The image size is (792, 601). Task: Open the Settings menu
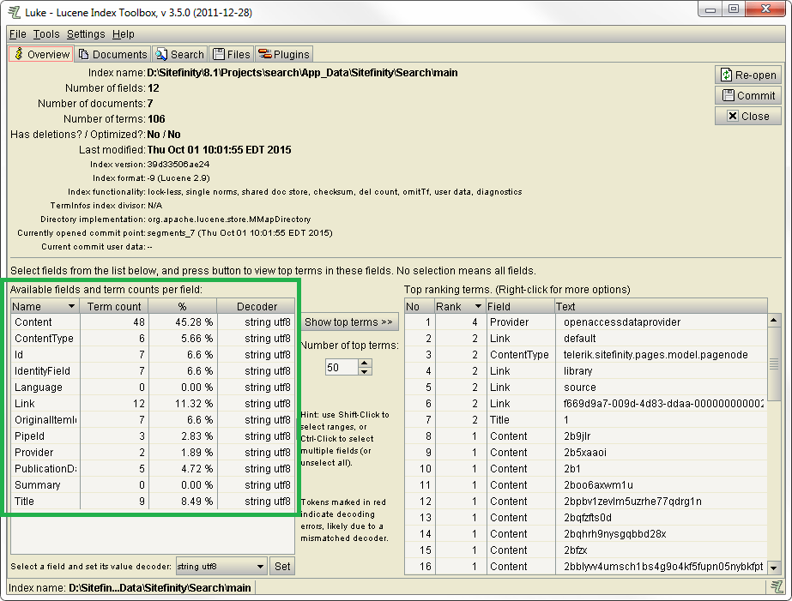click(x=86, y=34)
